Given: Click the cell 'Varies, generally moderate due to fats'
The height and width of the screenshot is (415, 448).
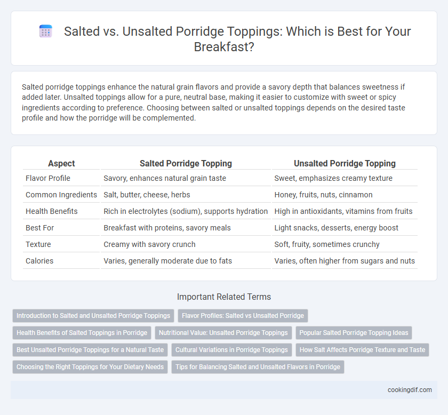Looking at the screenshot, I should point(186,261).
